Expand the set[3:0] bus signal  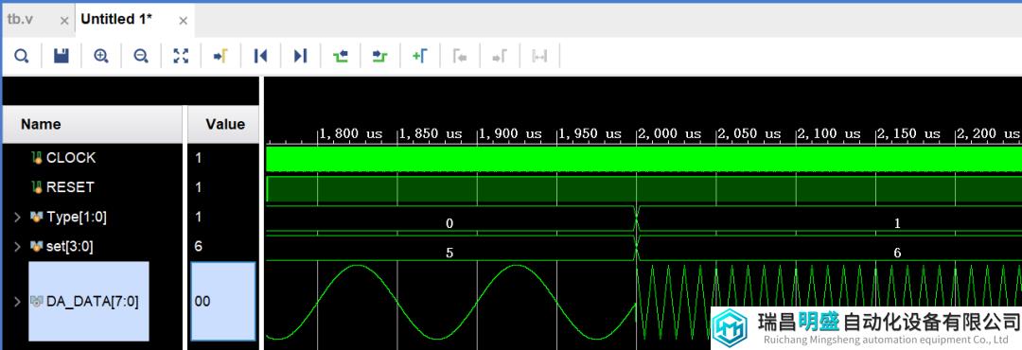click(x=17, y=246)
